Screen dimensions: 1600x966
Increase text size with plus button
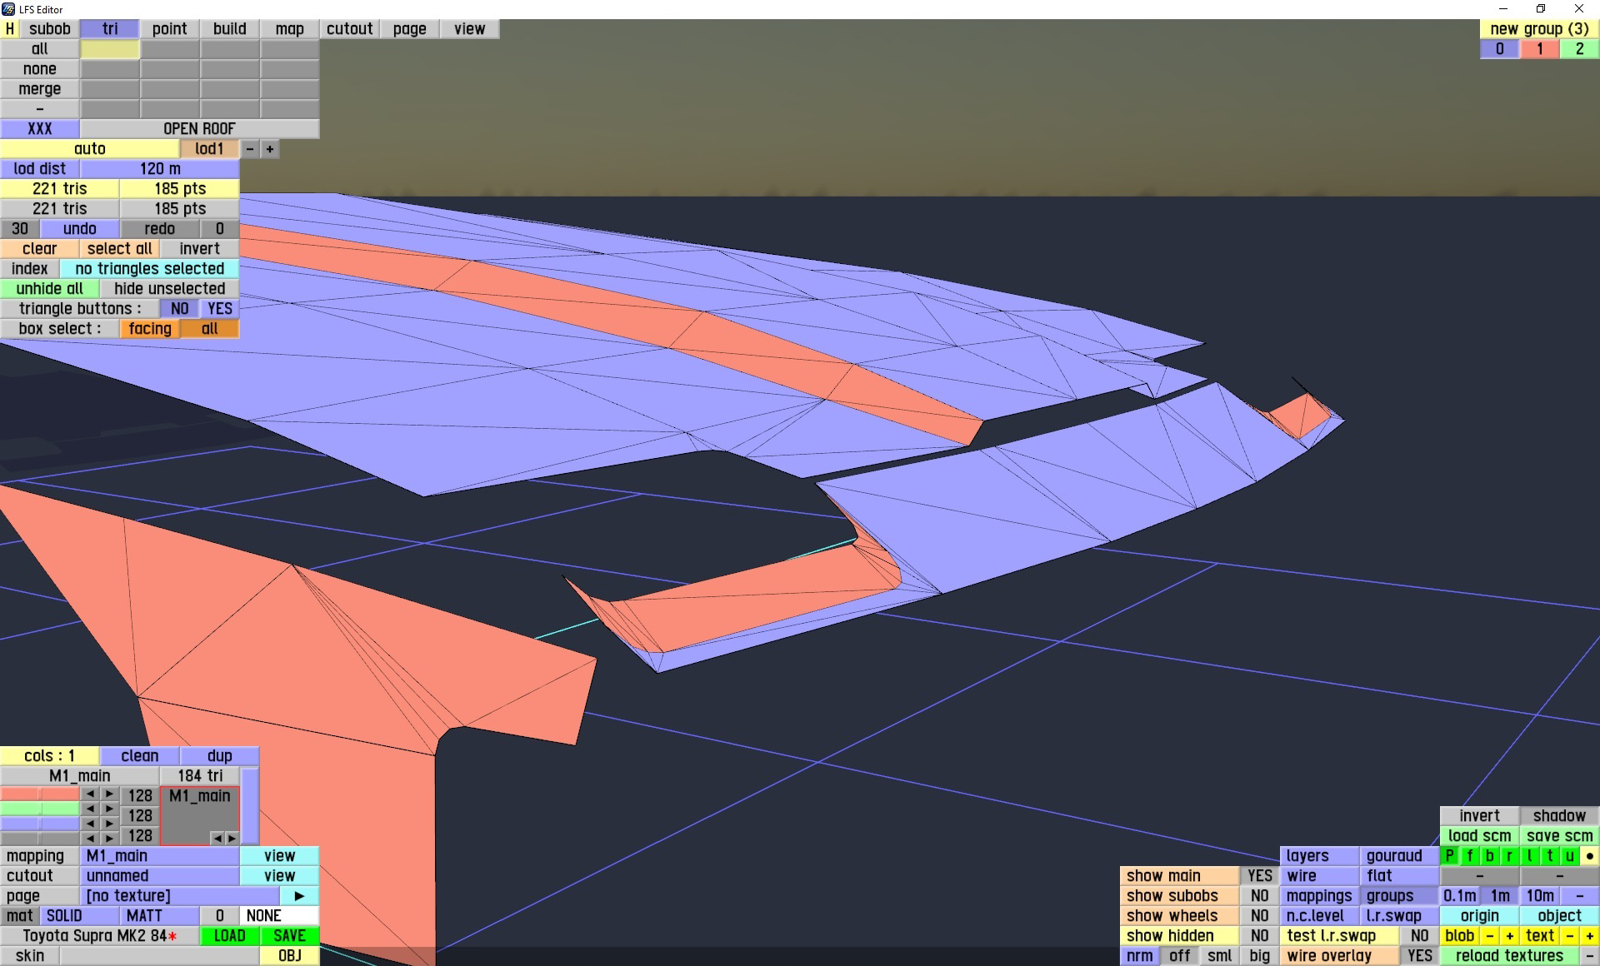pyautogui.click(x=1589, y=935)
